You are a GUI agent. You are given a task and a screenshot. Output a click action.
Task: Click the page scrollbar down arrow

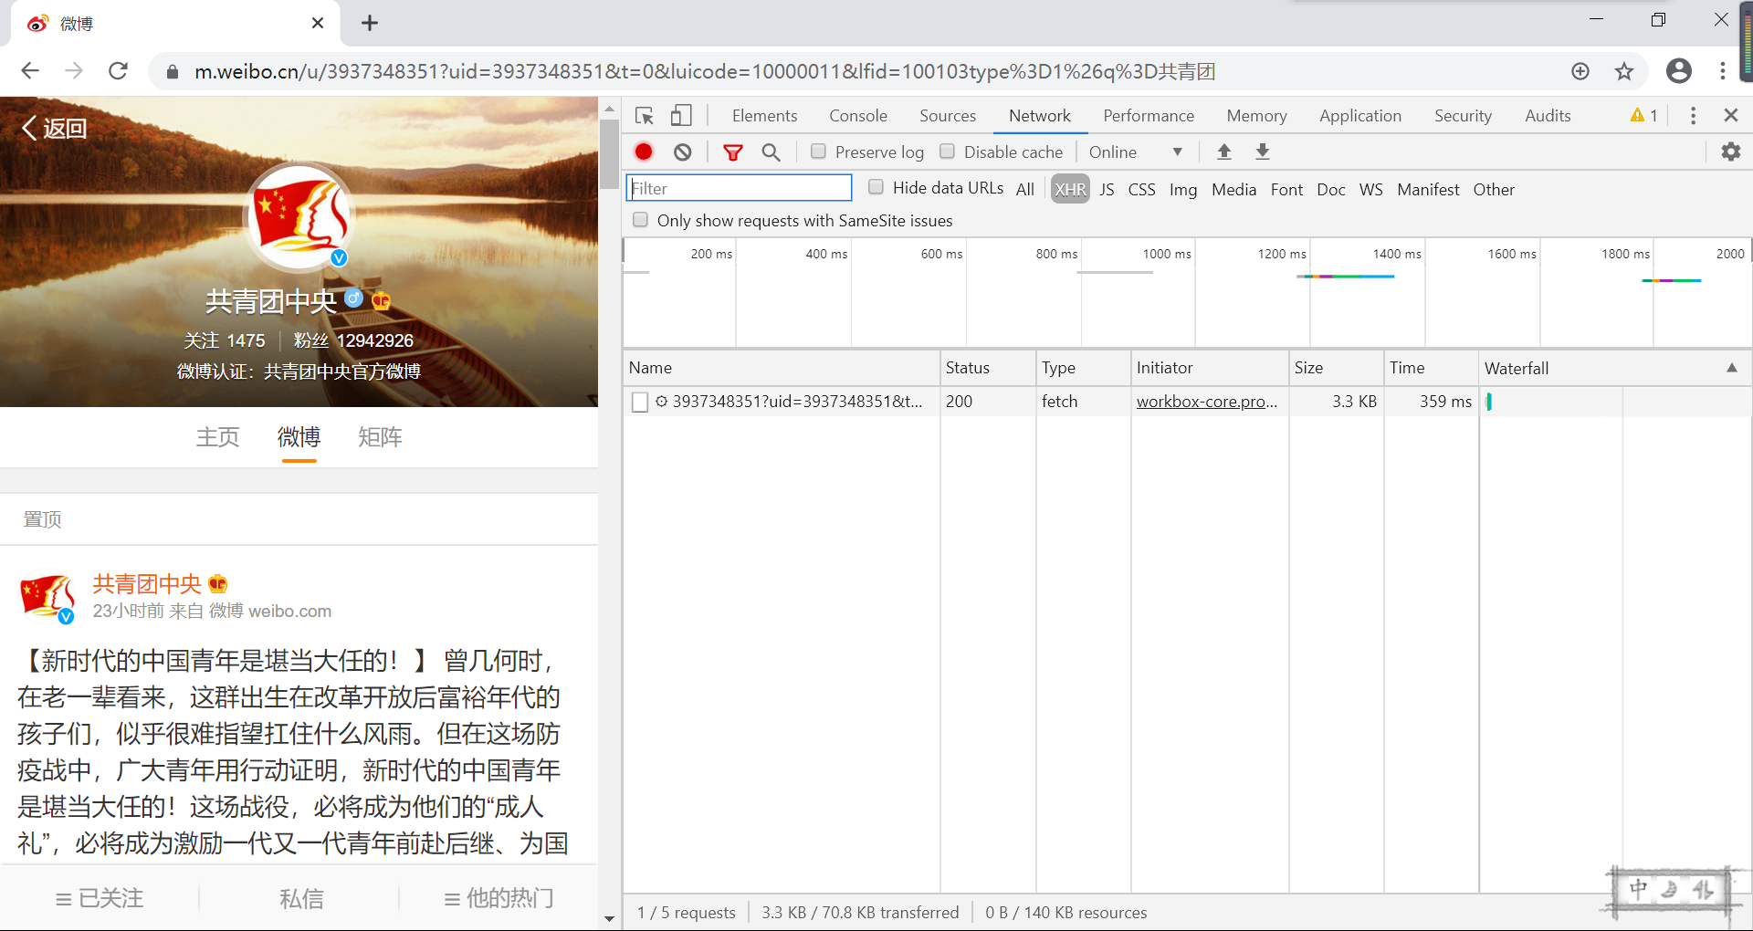pyautogui.click(x=610, y=919)
